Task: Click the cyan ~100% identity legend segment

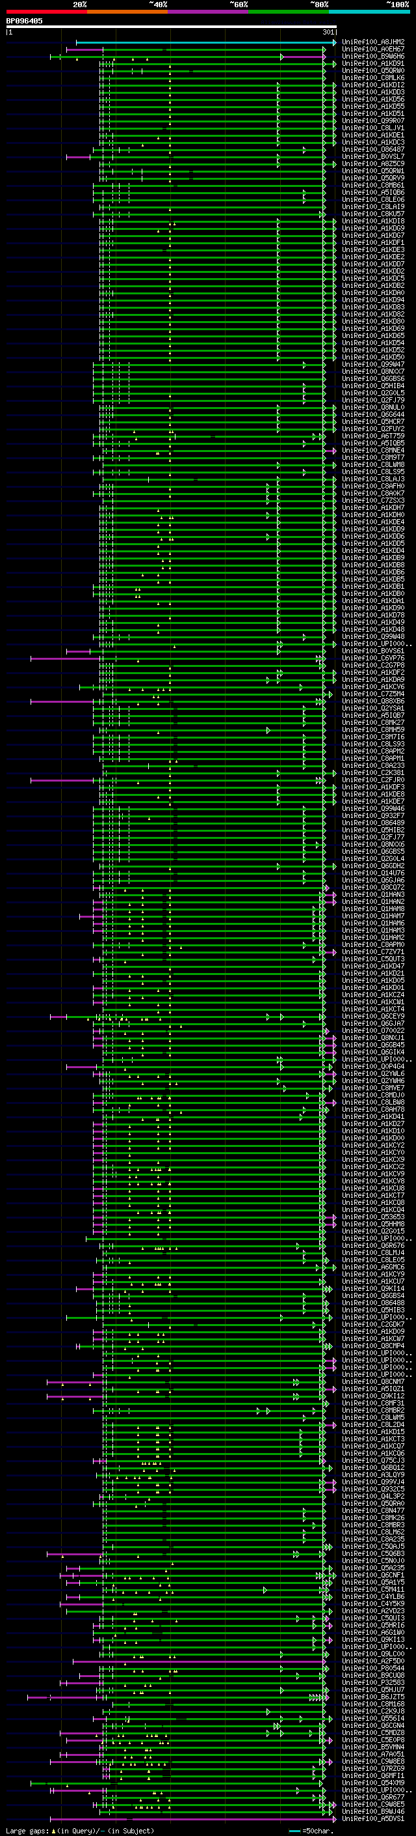Action: [369, 12]
